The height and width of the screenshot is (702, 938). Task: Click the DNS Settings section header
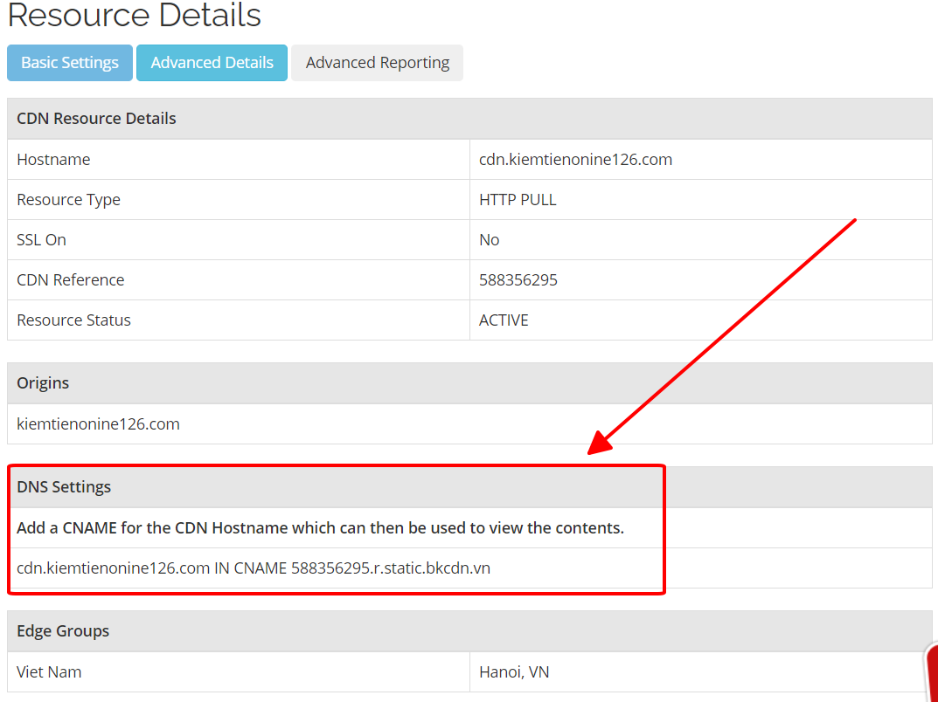point(64,487)
